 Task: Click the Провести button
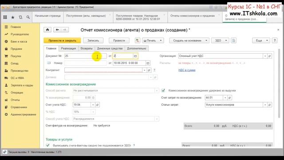tap(119, 40)
